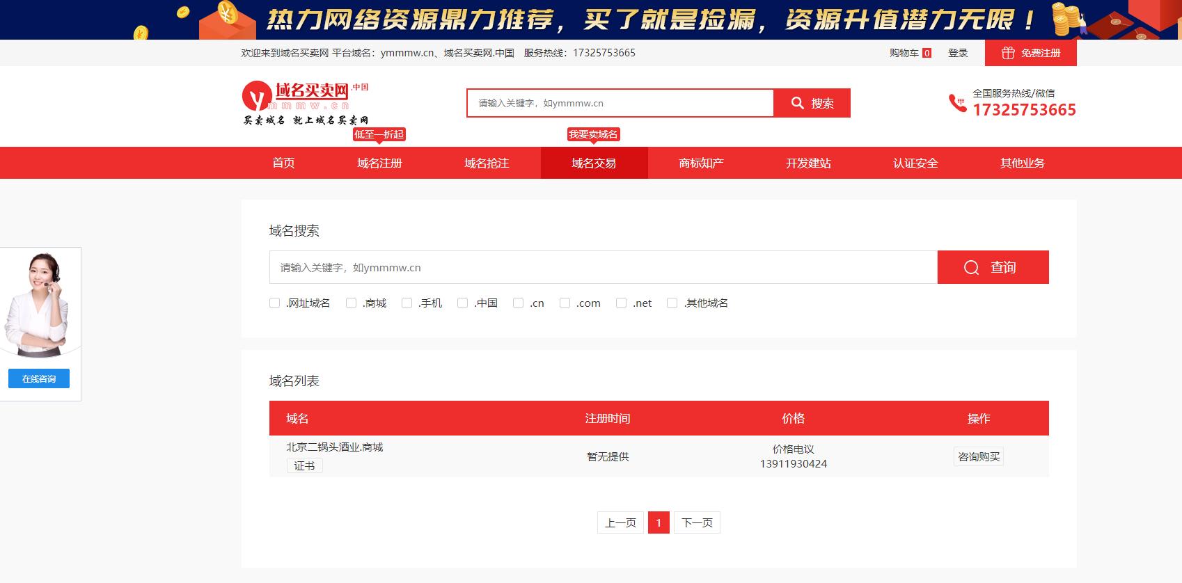Click the 注册时间 column header

coord(608,418)
